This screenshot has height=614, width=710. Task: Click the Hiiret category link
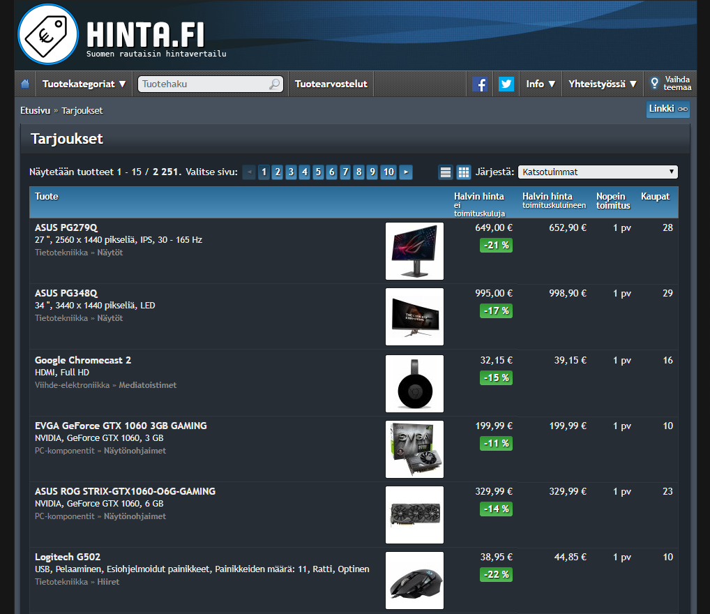(x=108, y=582)
